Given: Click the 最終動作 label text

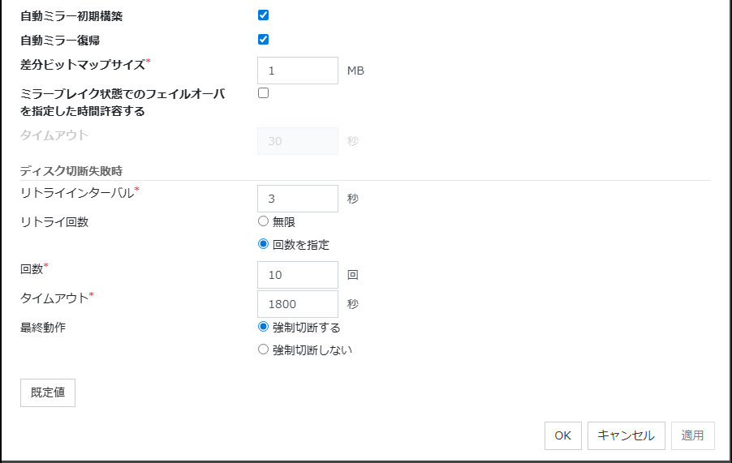Looking at the screenshot, I should (x=44, y=328).
